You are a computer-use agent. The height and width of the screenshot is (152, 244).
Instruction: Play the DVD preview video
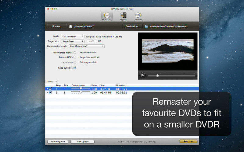point(142,75)
